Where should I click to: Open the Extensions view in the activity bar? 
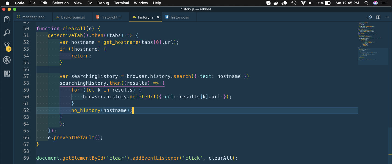coord(7,73)
